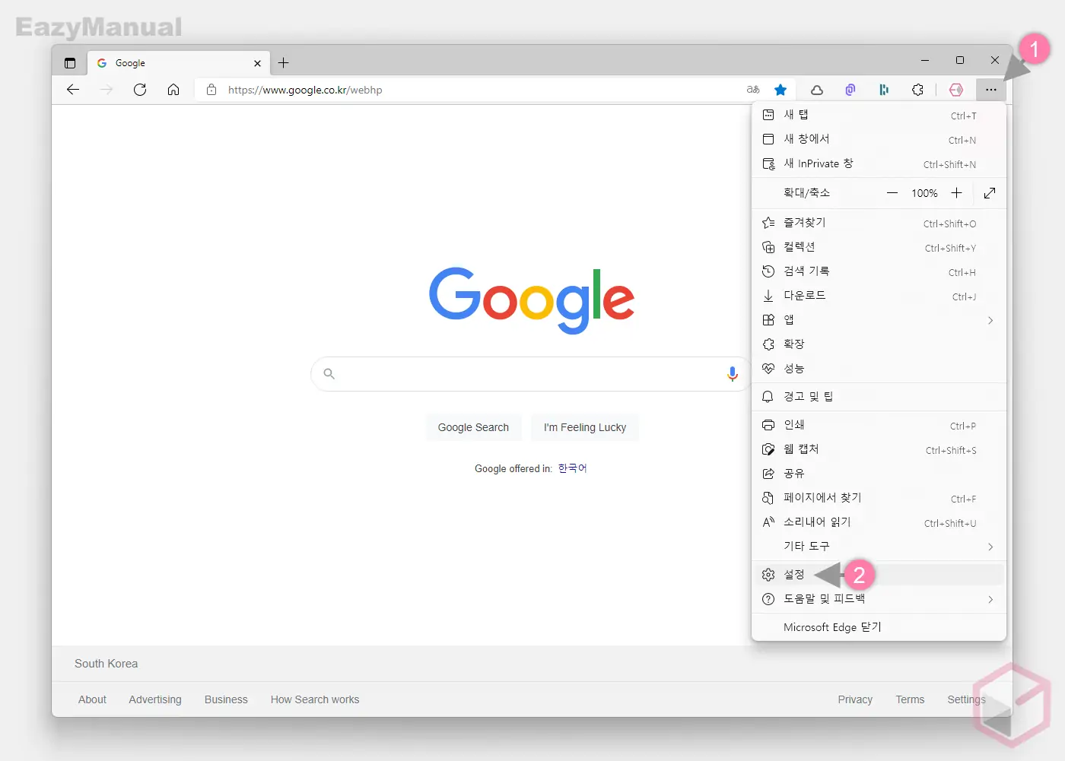
Task: Expand 도움말 및 피드백 submenu
Action: [879, 599]
